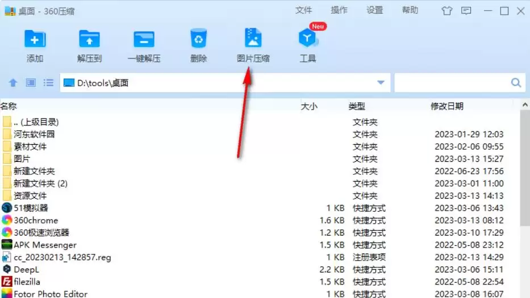Viewport: 530px width, 298px height.
Task: Click the Add (添加) toolbar icon
Action: click(x=35, y=39)
